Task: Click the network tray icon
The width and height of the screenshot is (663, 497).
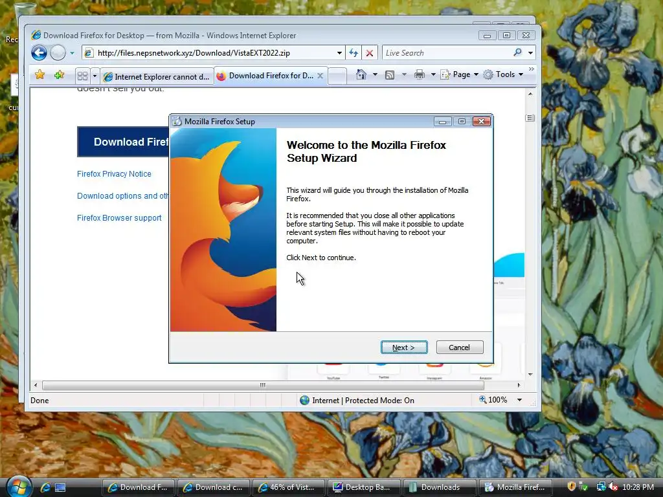Action: [x=601, y=487]
